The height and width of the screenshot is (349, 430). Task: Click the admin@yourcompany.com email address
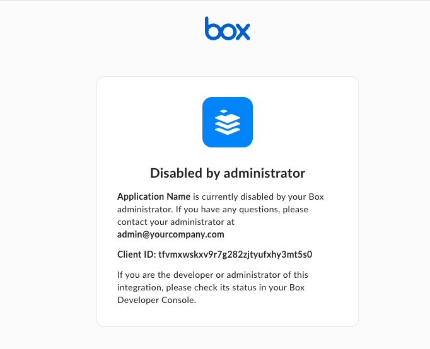171,234
